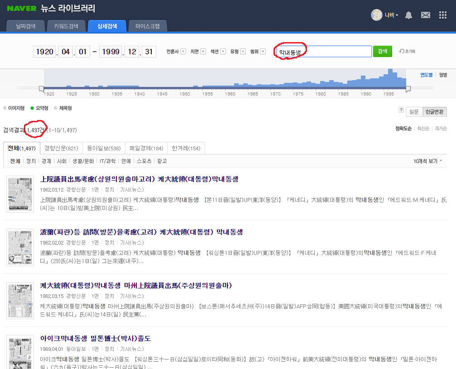Open the notifications bell icon
456x369 pixels.
point(408,15)
